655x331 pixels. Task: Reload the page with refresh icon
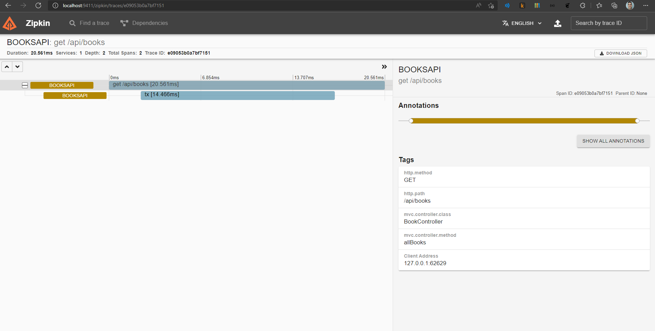click(x=38, y=5)
